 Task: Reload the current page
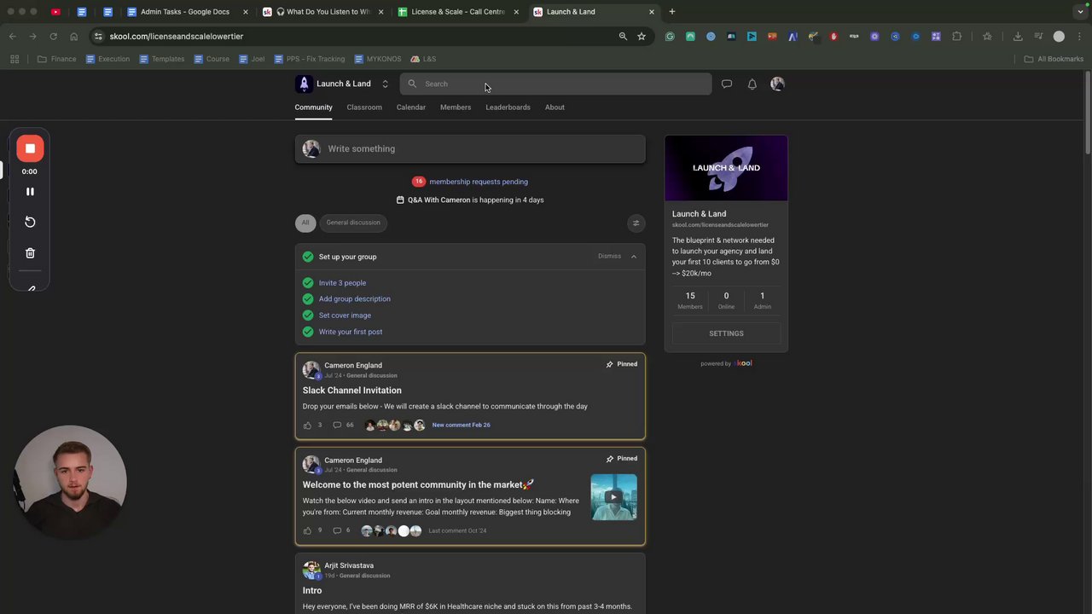(53, 37)
